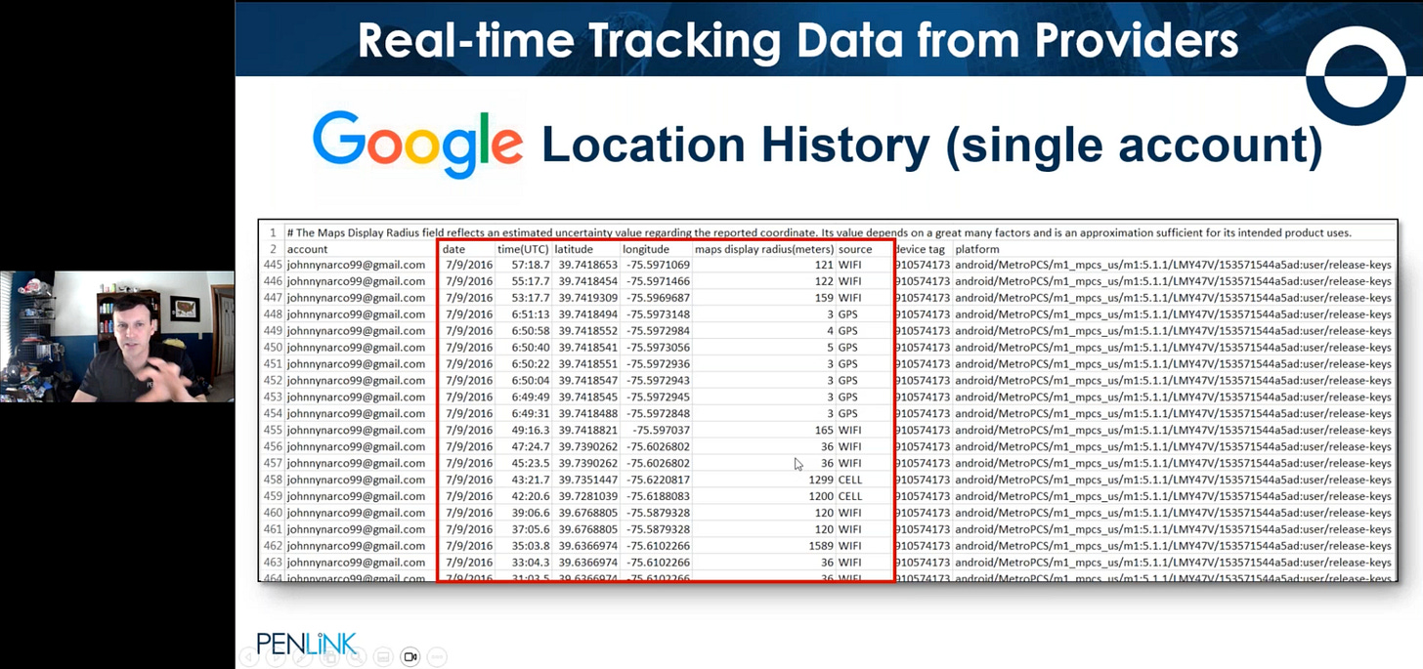
Task: Select the presenter webcam video thumbnail
Action: pos(117,337)
